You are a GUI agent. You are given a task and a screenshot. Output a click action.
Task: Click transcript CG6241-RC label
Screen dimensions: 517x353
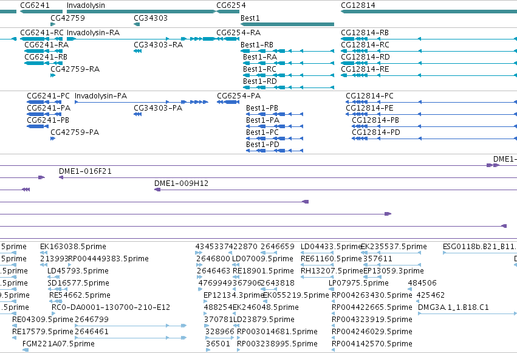pos(42,33)
